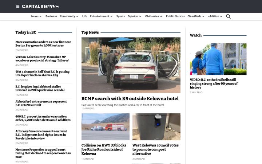Open West Kelowna council compost headline
This screenshot has width=262, height=164.
click(155, 149)
